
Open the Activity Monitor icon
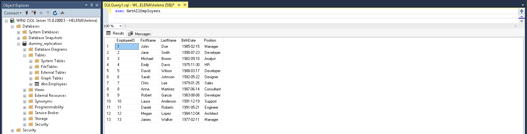pos(62,13)
